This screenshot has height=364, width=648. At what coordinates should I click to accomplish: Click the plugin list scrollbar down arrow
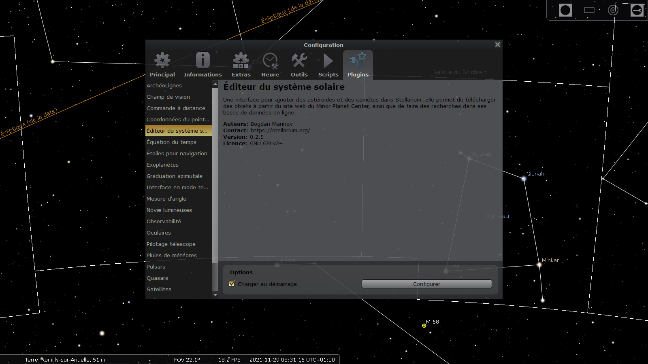click(215, 295)
